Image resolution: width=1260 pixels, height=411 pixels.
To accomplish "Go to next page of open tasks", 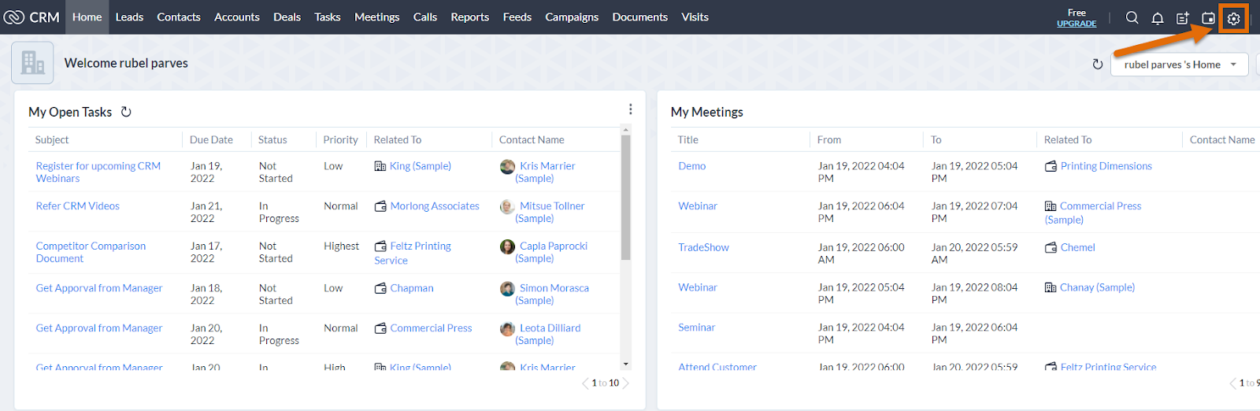I will [627, 383].
